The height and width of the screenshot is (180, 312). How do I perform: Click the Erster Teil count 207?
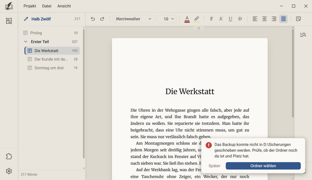(x=74, y=42)
